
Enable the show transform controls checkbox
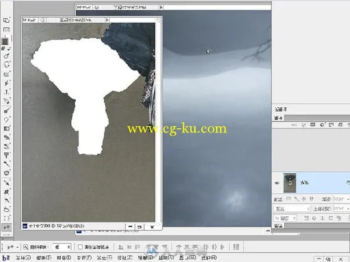[80, 247]
